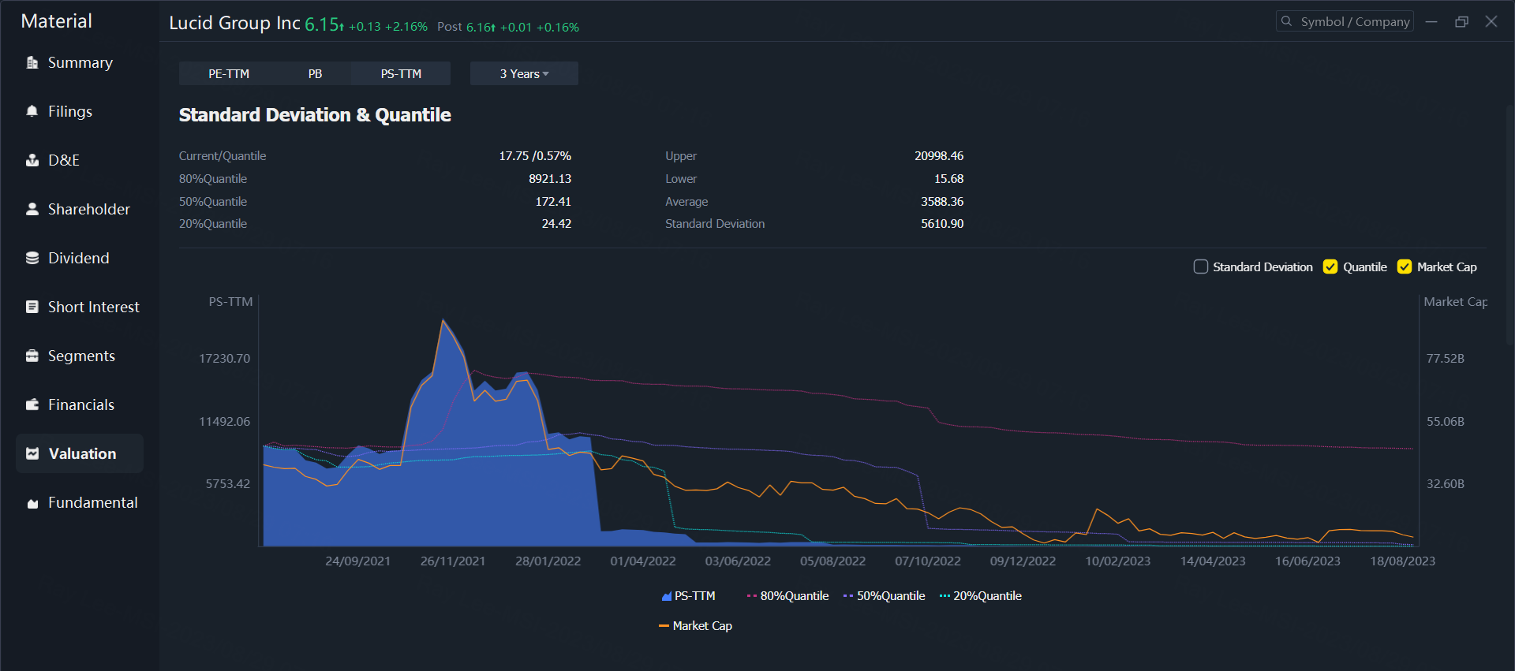This screenshot has width=1515, height=671.
Task: Uncheck the Market Cap checkbox
Action: pos(1405,267)
